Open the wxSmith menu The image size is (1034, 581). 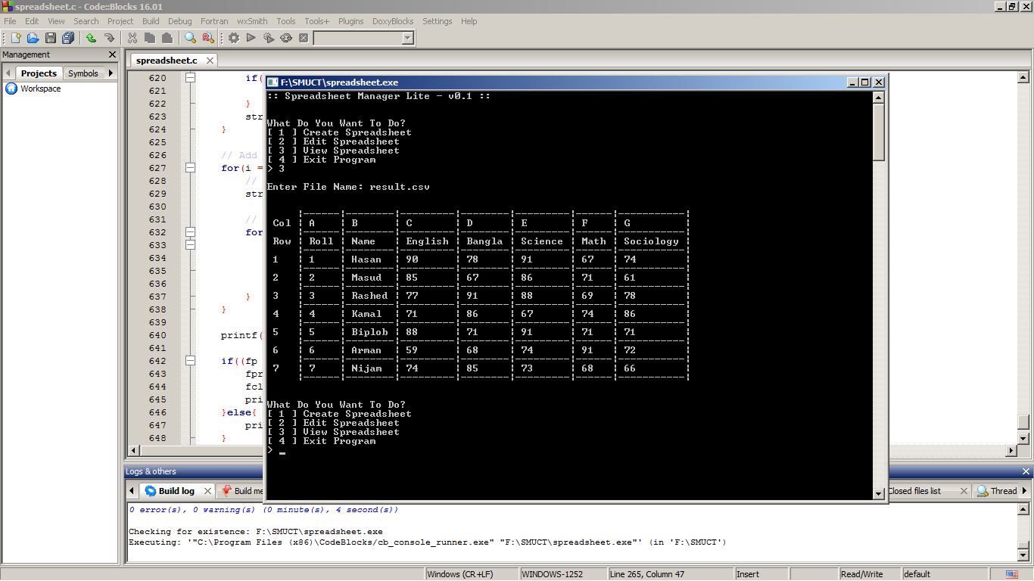251,21
